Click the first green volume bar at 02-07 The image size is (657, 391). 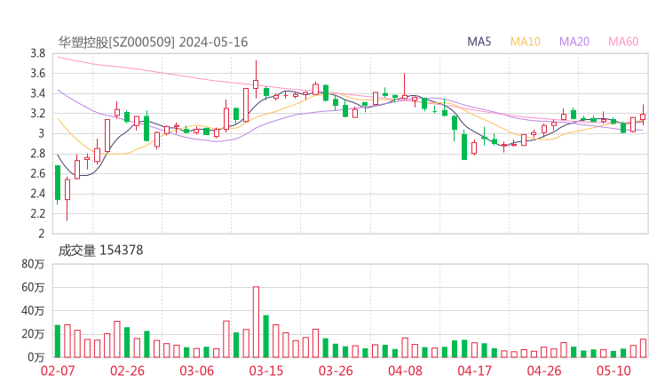pos(58,341)
